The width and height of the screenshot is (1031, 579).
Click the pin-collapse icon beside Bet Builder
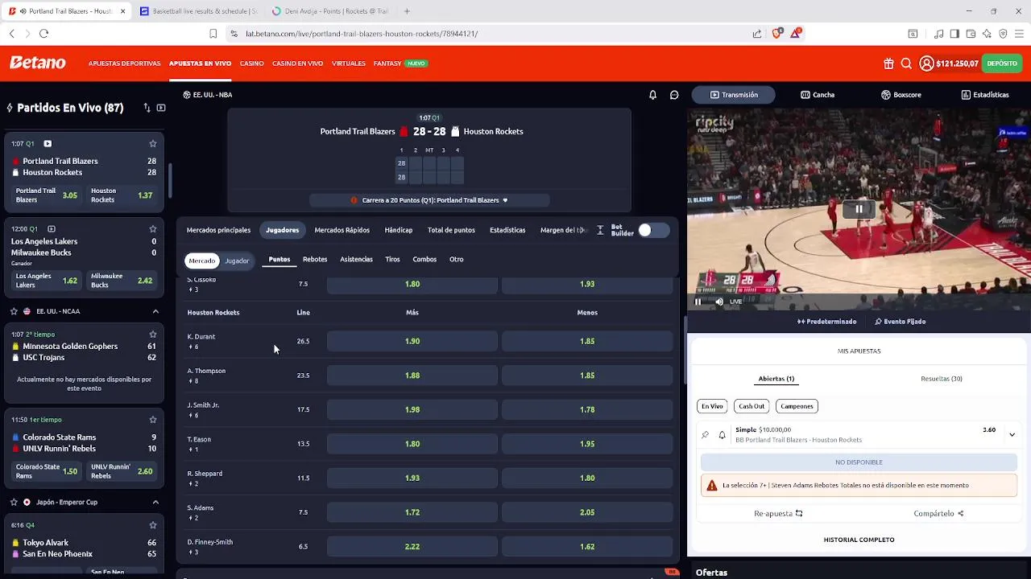coord(600,230)
